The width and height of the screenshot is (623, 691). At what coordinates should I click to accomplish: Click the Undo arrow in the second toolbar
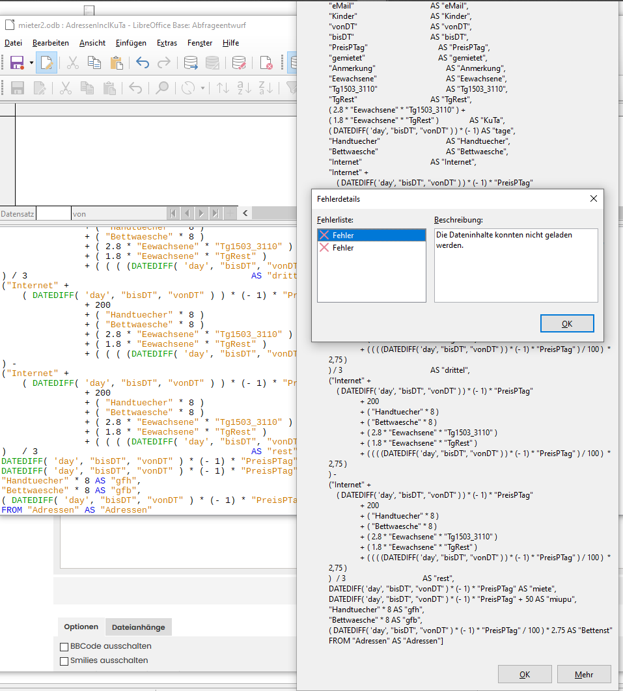coord(135,88)
